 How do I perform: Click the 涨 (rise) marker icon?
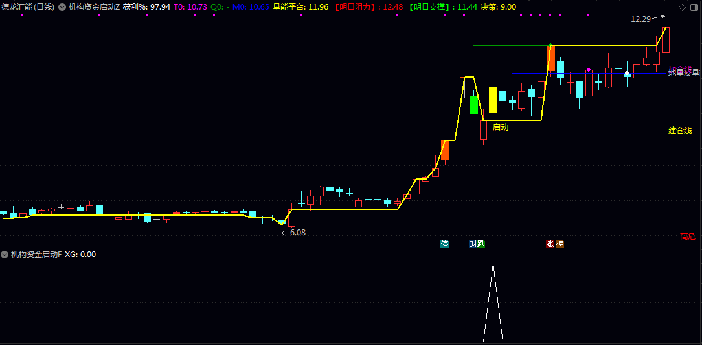point(550,244)
